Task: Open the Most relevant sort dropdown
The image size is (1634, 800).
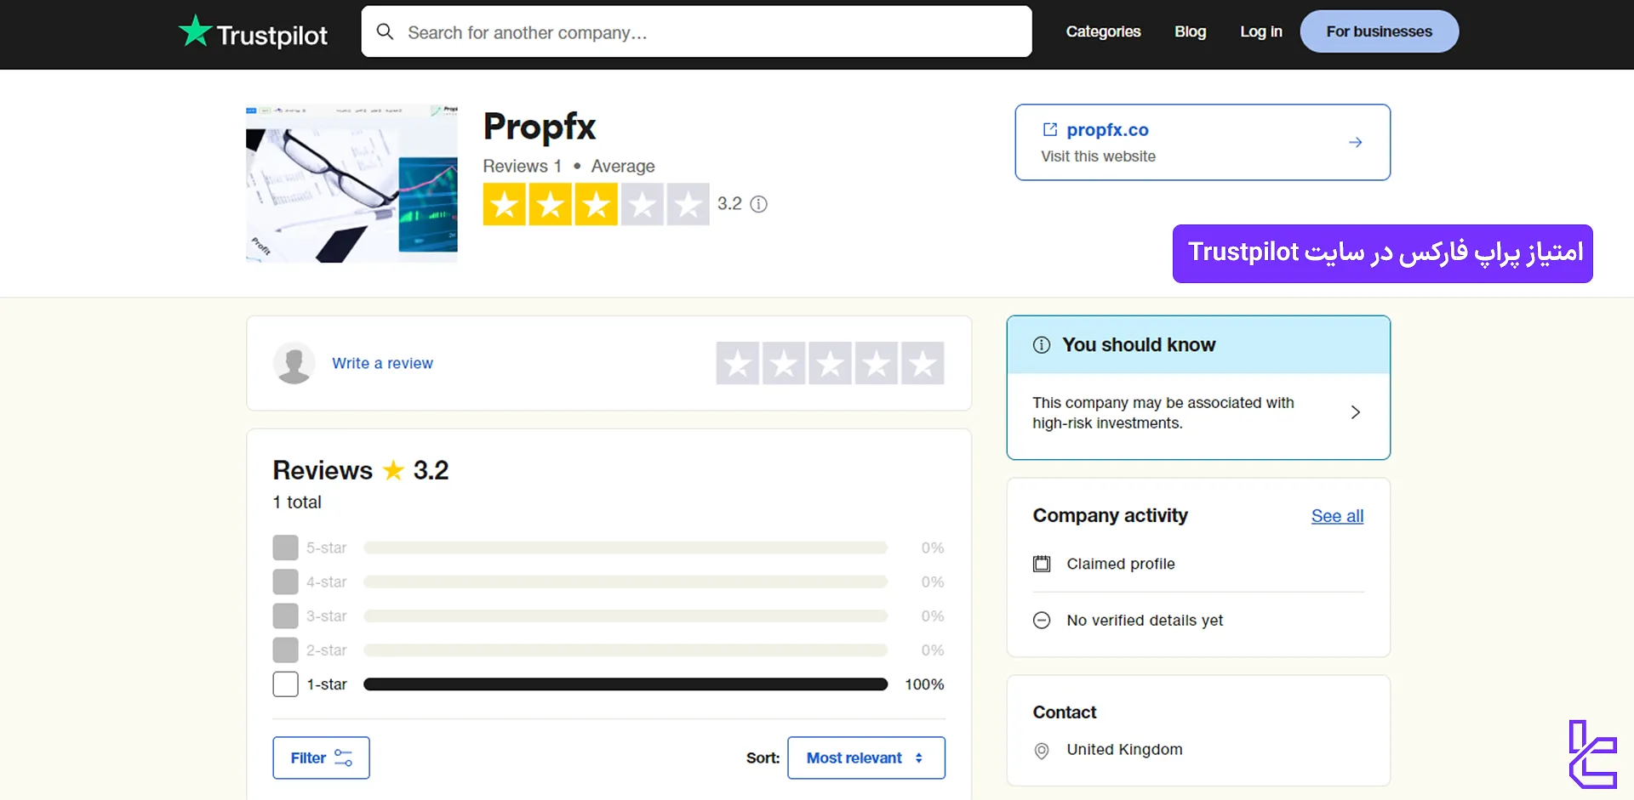Action: [x=866, y=757]
